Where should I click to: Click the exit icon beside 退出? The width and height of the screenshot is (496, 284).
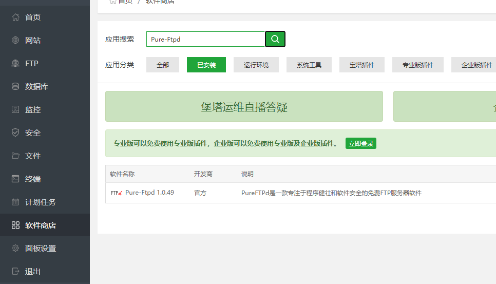point(15,271)
